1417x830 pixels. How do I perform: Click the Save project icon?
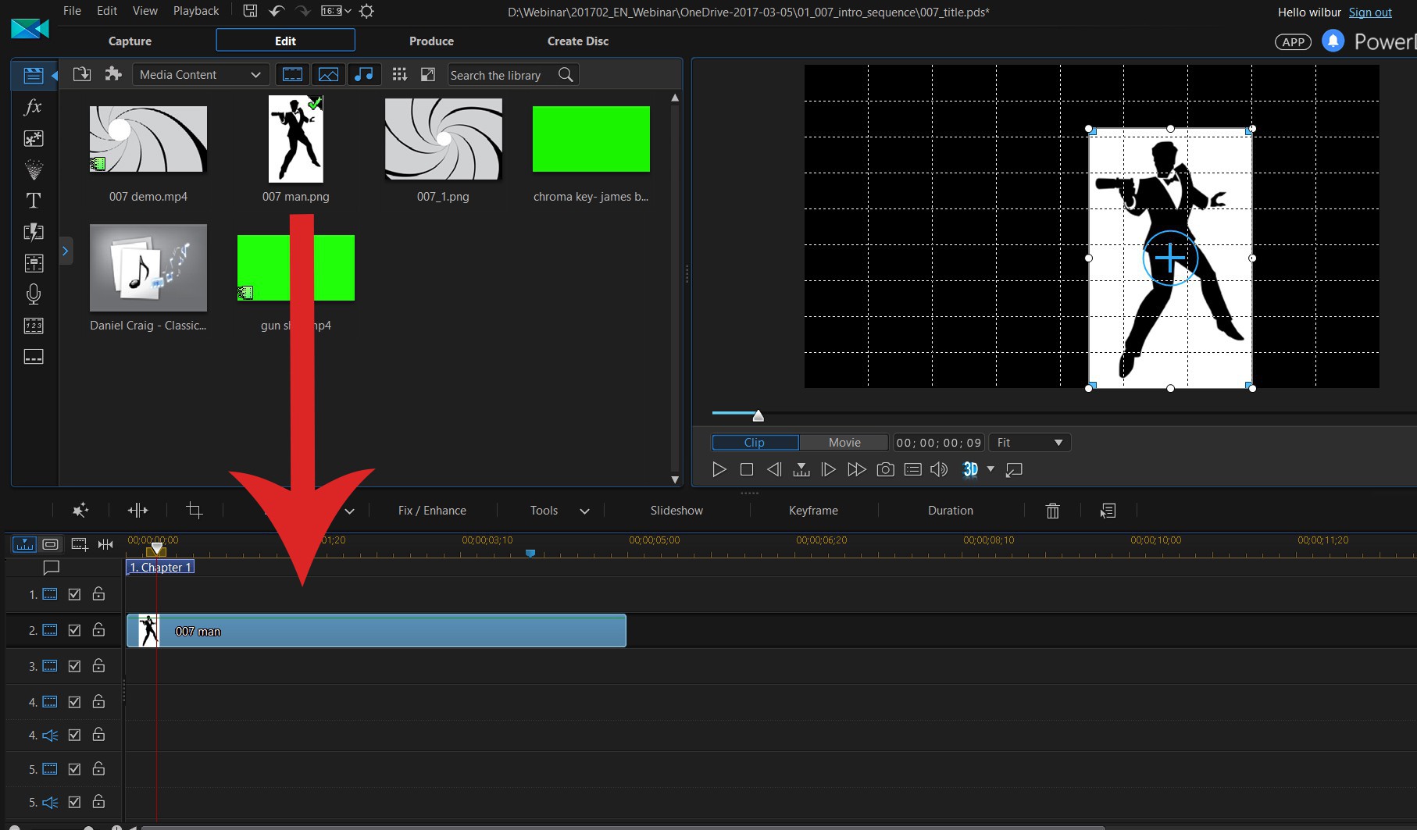pos(250,11)
